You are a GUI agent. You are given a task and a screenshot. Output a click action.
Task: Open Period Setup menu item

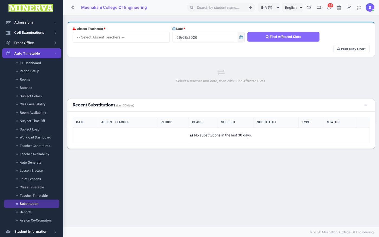pyautogui.click(x=30, y=71)
